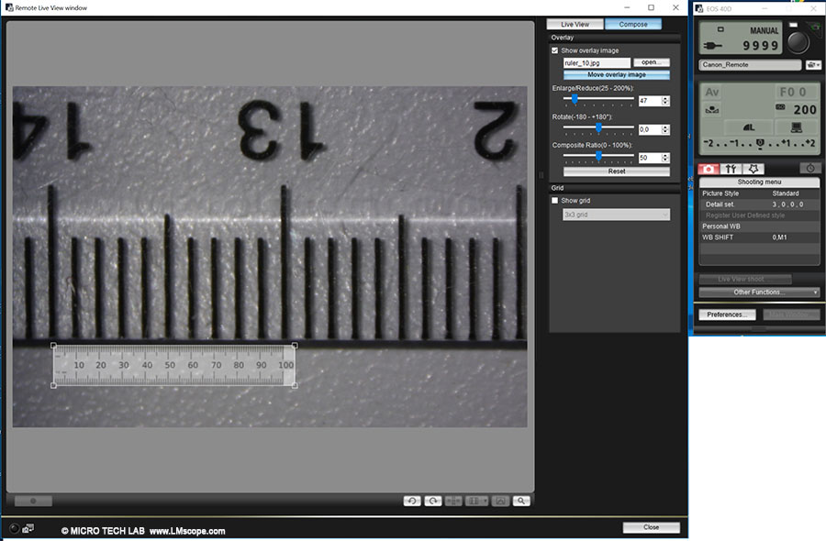Rotate the live view image left
Viewport: 826px width, 541px height.
coord(412,501)
